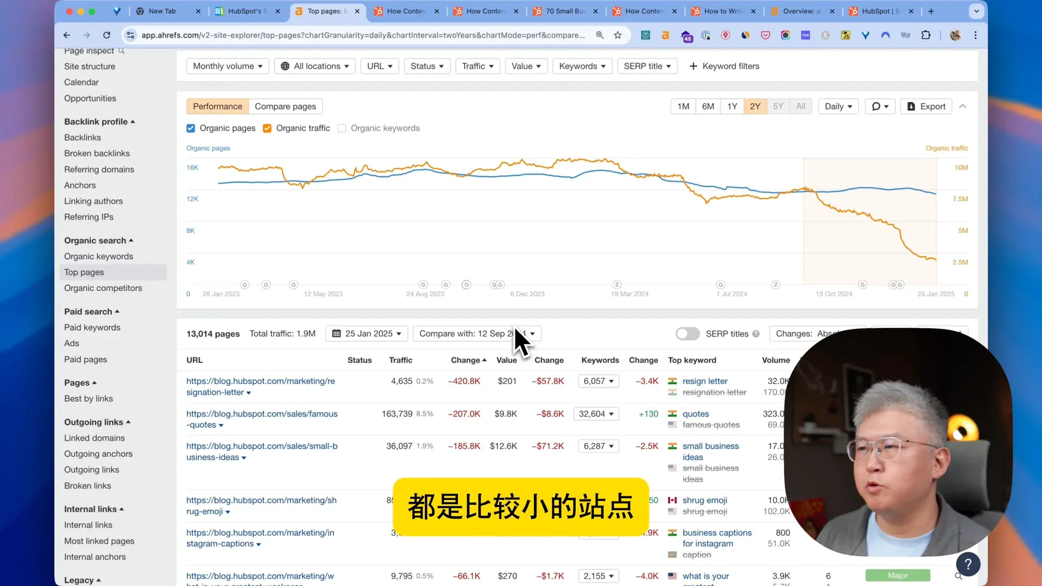Enable Organic keywords checkbox
1042x586 pixels.
342,129
